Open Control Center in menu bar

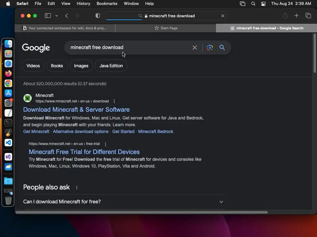pos(263,4)
